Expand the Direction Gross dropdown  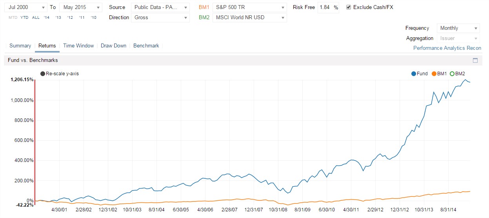coord(161,18)
